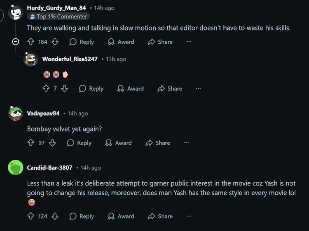Image resolution: width=309 pixels, height=231 pixels.
Task: Reply to Candid-Bar-3807's comment
Action: click(x=82, y=216)
